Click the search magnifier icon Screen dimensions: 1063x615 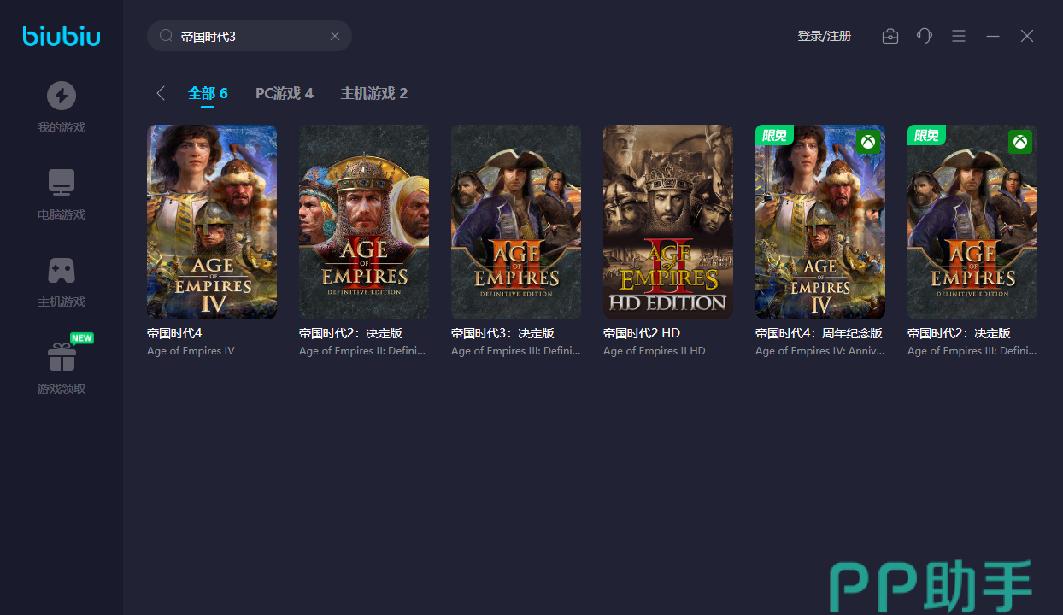coord(166,36)
